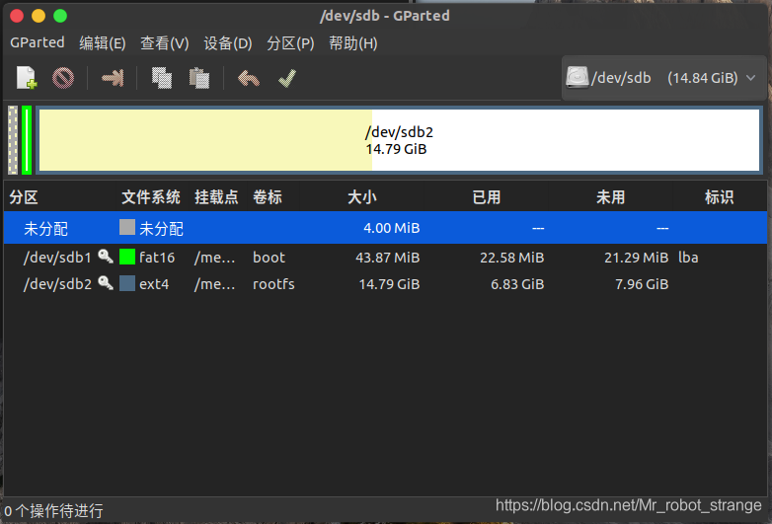Open the 编辑(E) menu

[103, 43]
